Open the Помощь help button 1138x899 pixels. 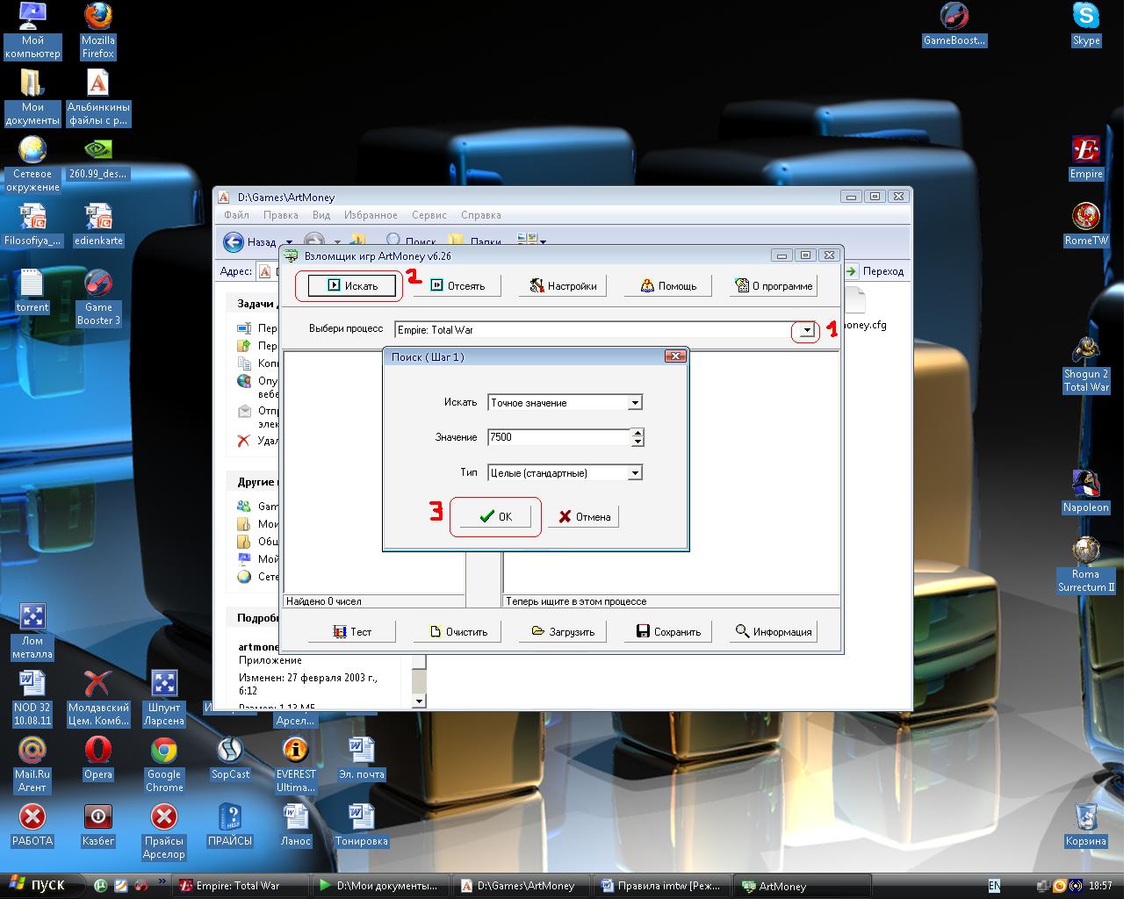tap(667, 285)
